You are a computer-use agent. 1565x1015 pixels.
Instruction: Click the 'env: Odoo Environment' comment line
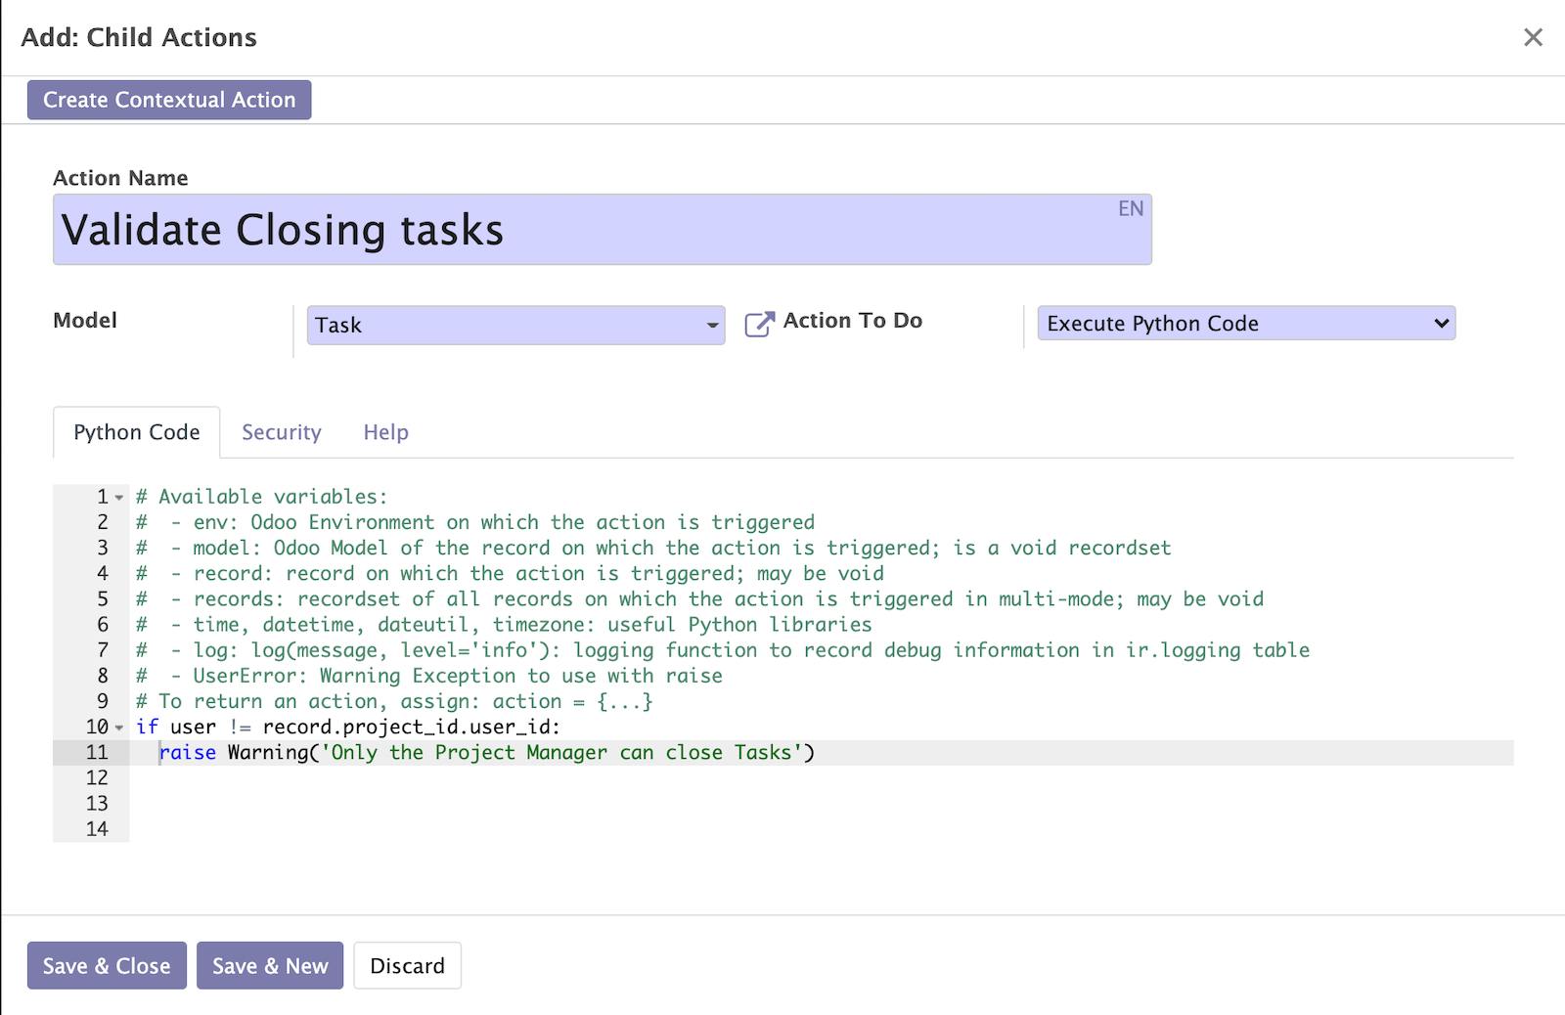click(475, 522)
